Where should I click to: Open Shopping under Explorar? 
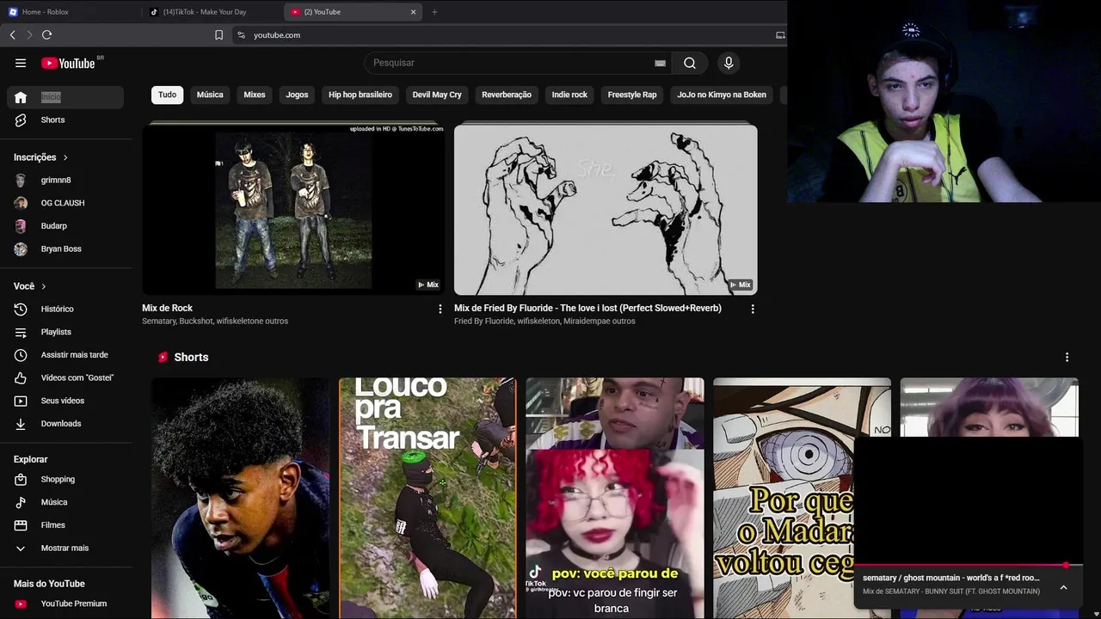pos(65,479)
